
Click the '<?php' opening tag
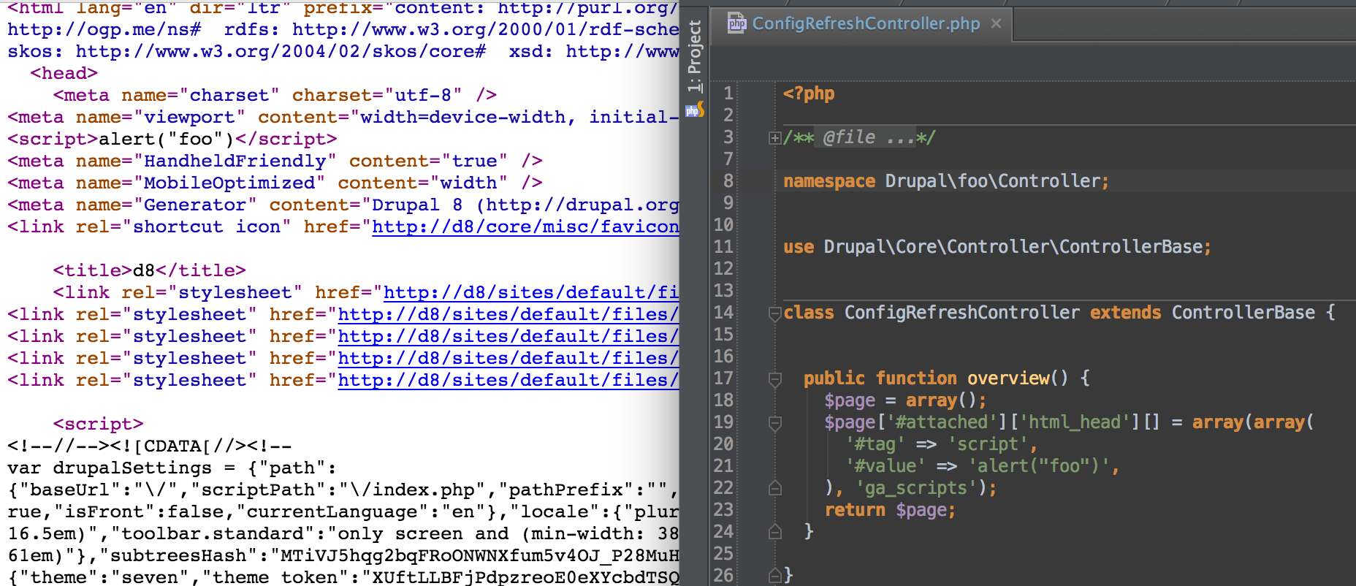point(809,94)
